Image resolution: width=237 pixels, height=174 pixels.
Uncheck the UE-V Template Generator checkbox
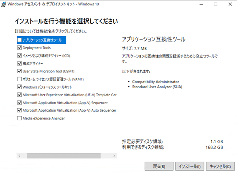(20, 94)
